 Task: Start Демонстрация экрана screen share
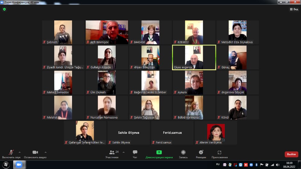[x=159, y=153]
